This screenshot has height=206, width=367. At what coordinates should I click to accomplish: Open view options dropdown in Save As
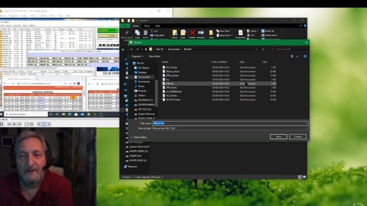click(x=297, y=56)
